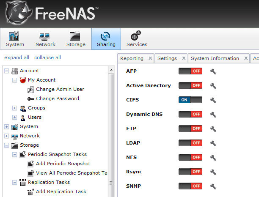Expand the Groups tree node
This screenshot has height=197, width=259.
coord(15,108)
